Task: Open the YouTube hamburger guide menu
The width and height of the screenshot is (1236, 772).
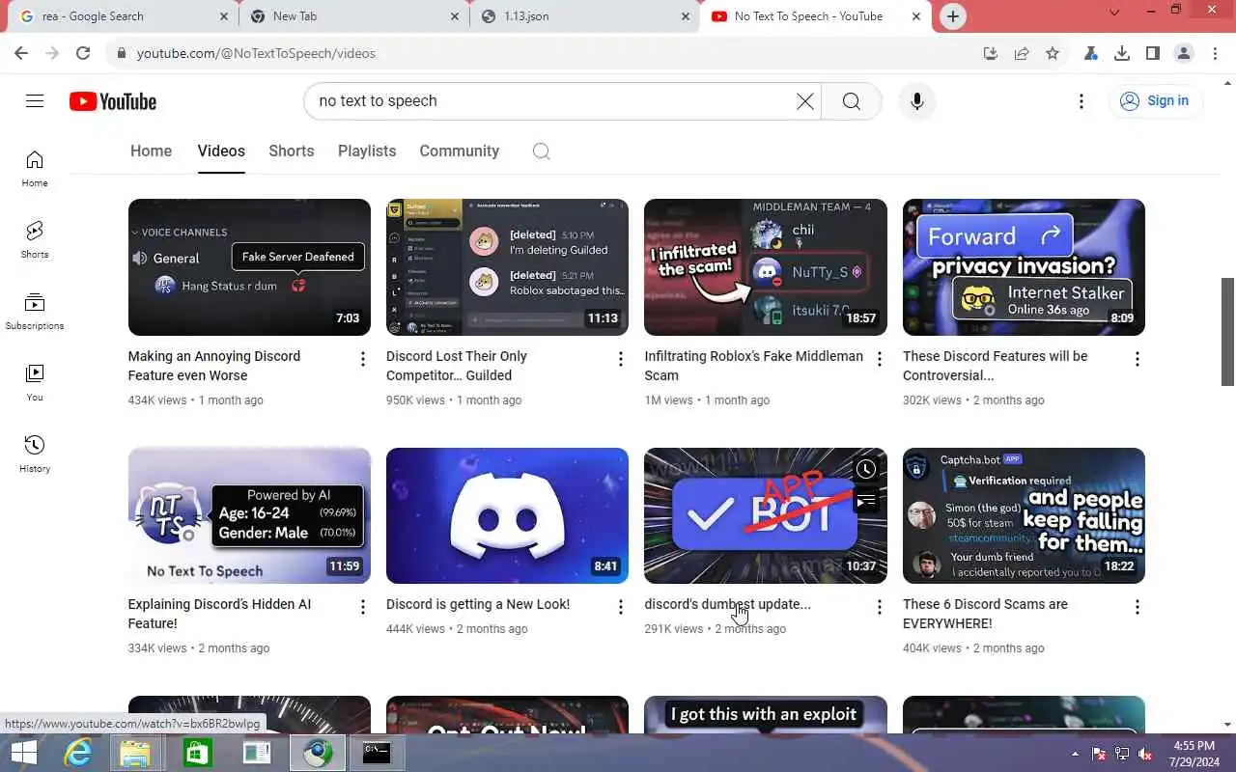Action: tap(35, 101)
